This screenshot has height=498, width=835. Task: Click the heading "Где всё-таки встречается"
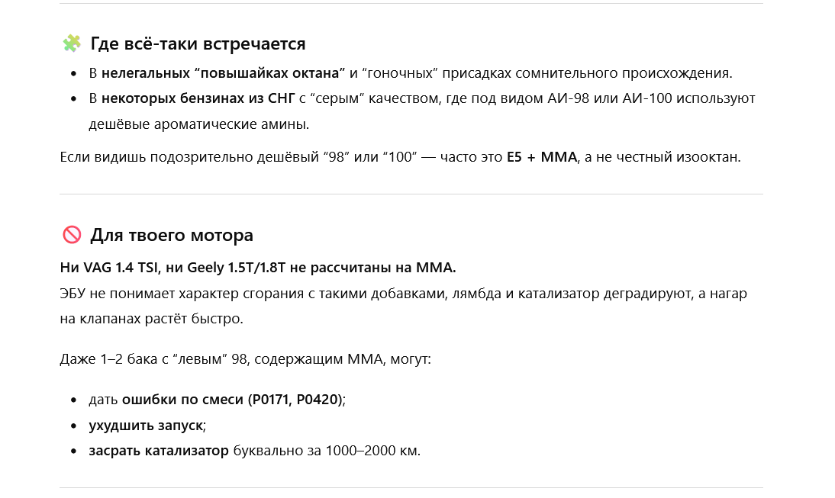point(198,43)
